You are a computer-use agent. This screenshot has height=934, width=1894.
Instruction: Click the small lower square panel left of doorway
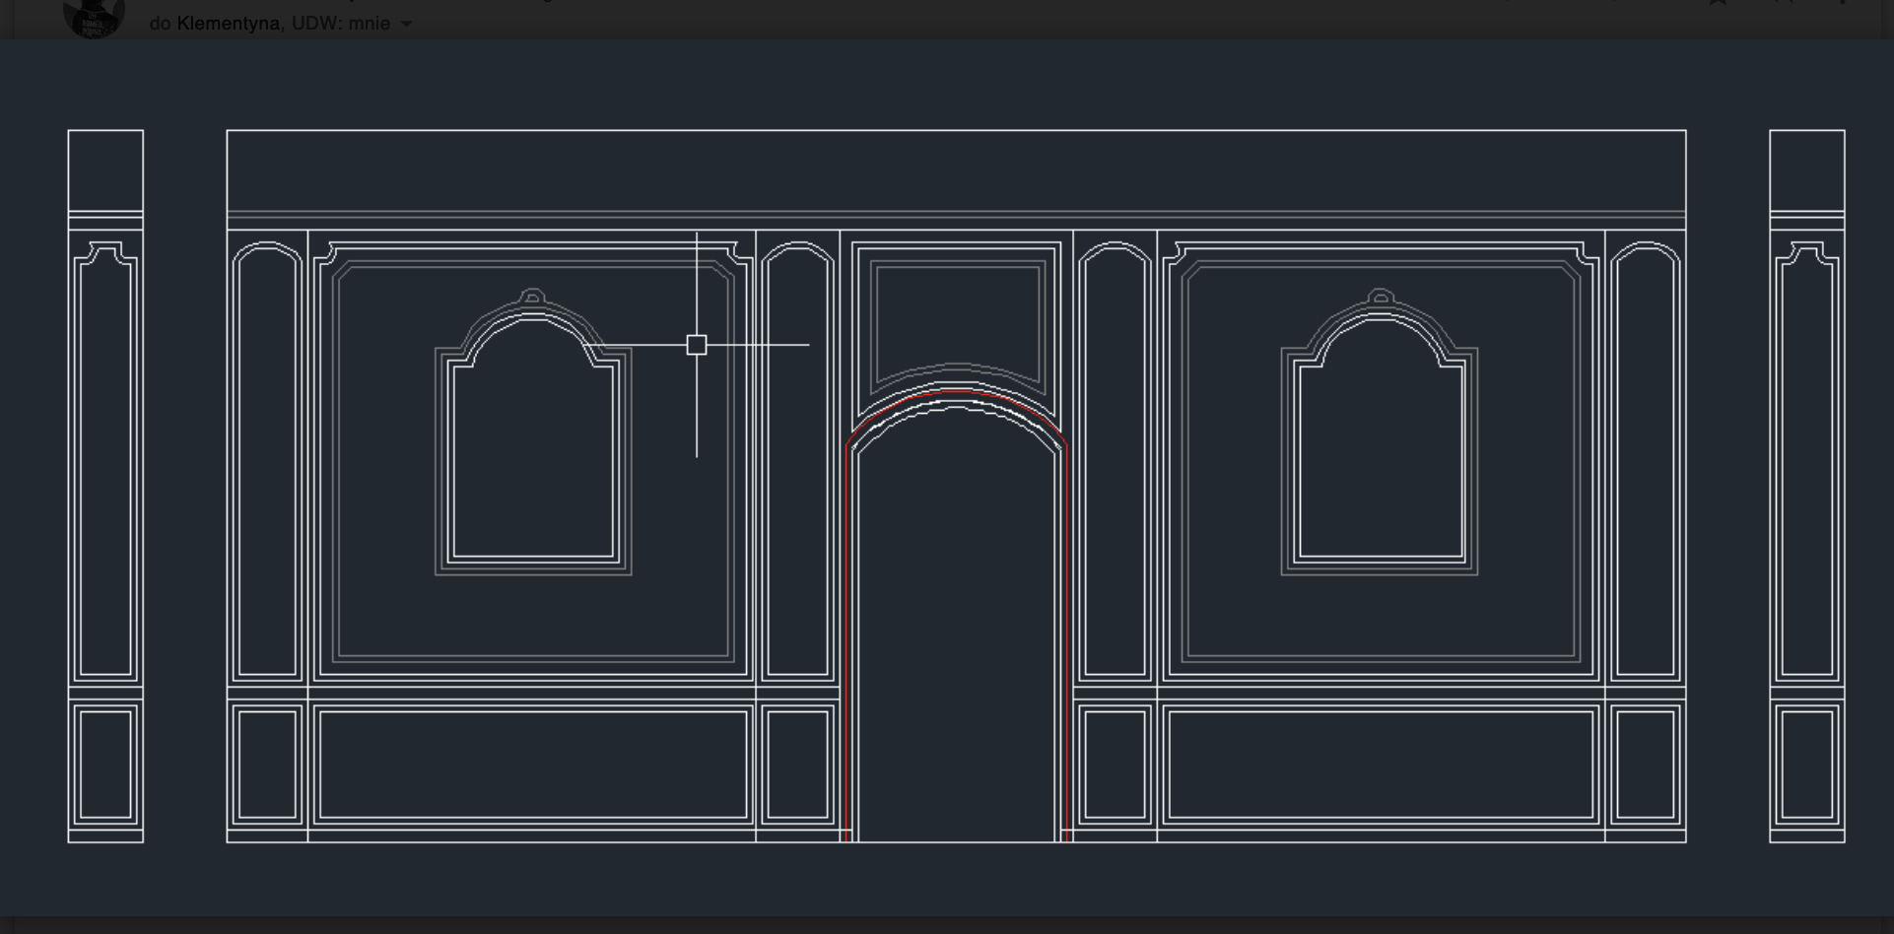797,765
